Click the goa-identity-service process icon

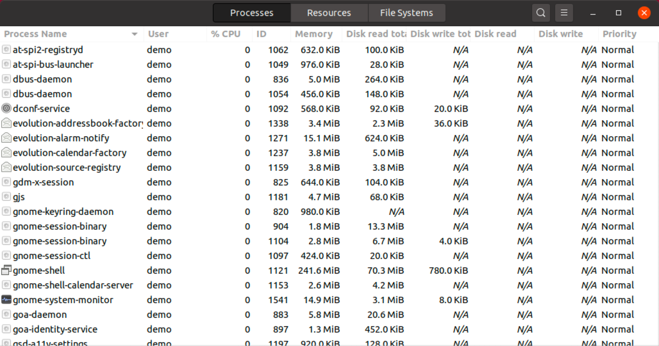[6, 329]
